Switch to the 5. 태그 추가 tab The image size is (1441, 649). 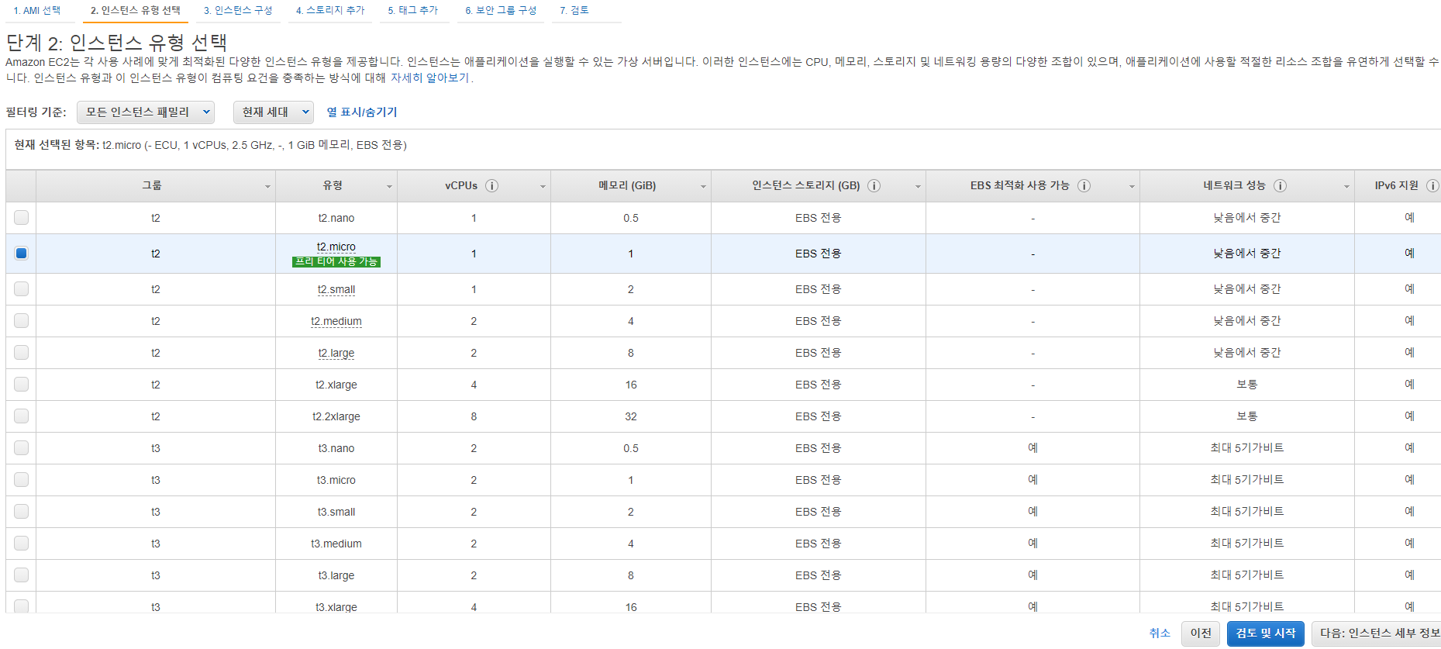(x=413, y=10)
